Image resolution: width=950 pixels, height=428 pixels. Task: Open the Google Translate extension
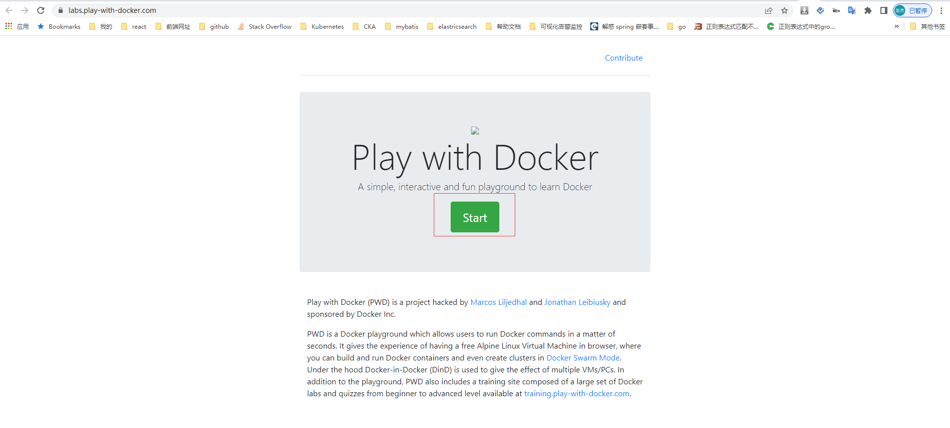[x=852, y=10]
